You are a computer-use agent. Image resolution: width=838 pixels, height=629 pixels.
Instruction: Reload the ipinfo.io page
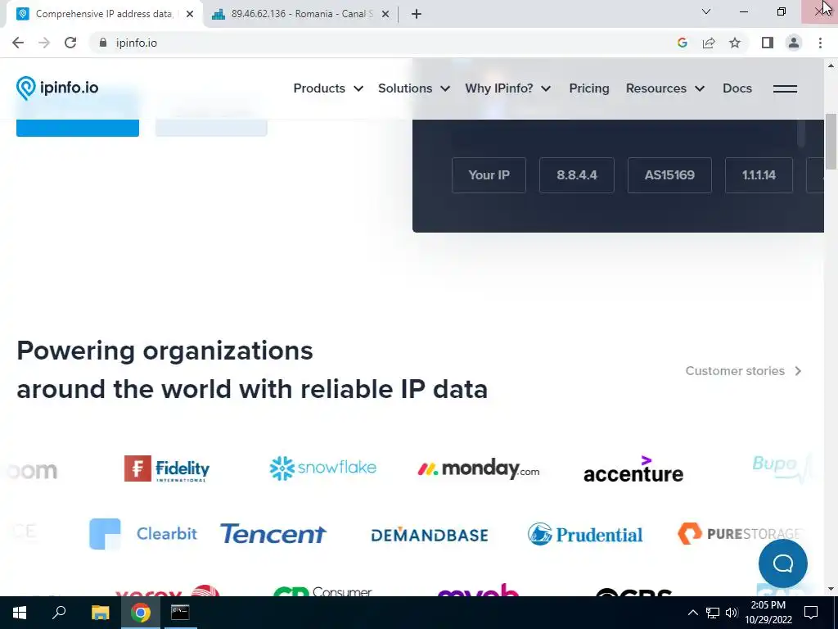tap(70, 43)
